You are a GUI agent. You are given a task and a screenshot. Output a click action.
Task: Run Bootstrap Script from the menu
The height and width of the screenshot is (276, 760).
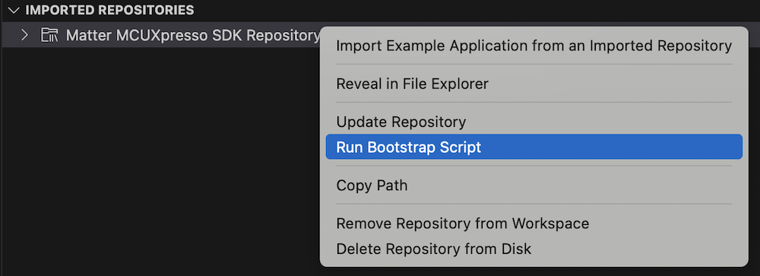[534, 147]
